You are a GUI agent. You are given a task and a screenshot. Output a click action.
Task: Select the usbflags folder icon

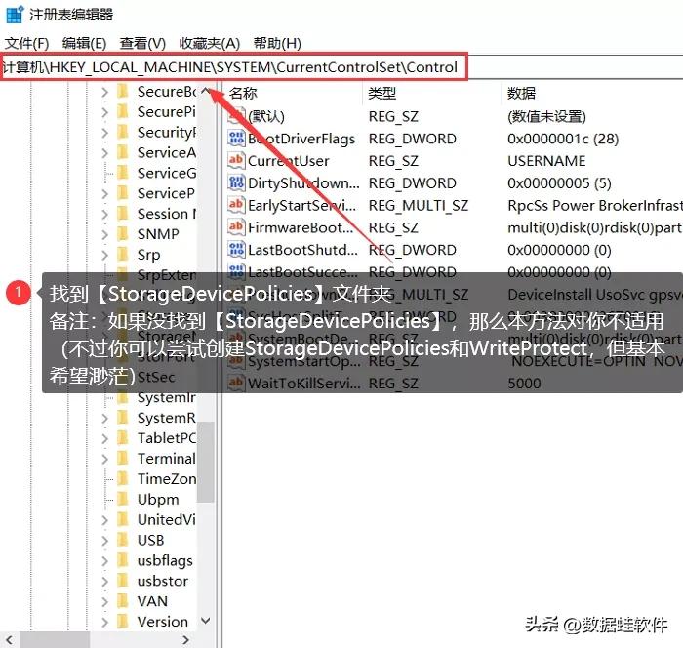pyautogui.click(x=123, y=560)
